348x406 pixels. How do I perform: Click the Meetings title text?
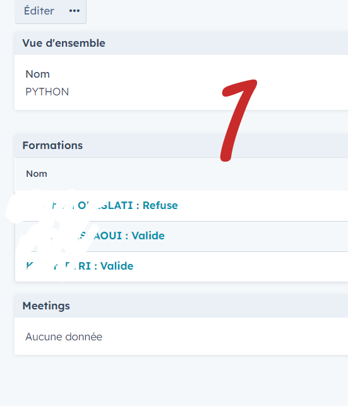pyautogui.click(x=46, y=306)
